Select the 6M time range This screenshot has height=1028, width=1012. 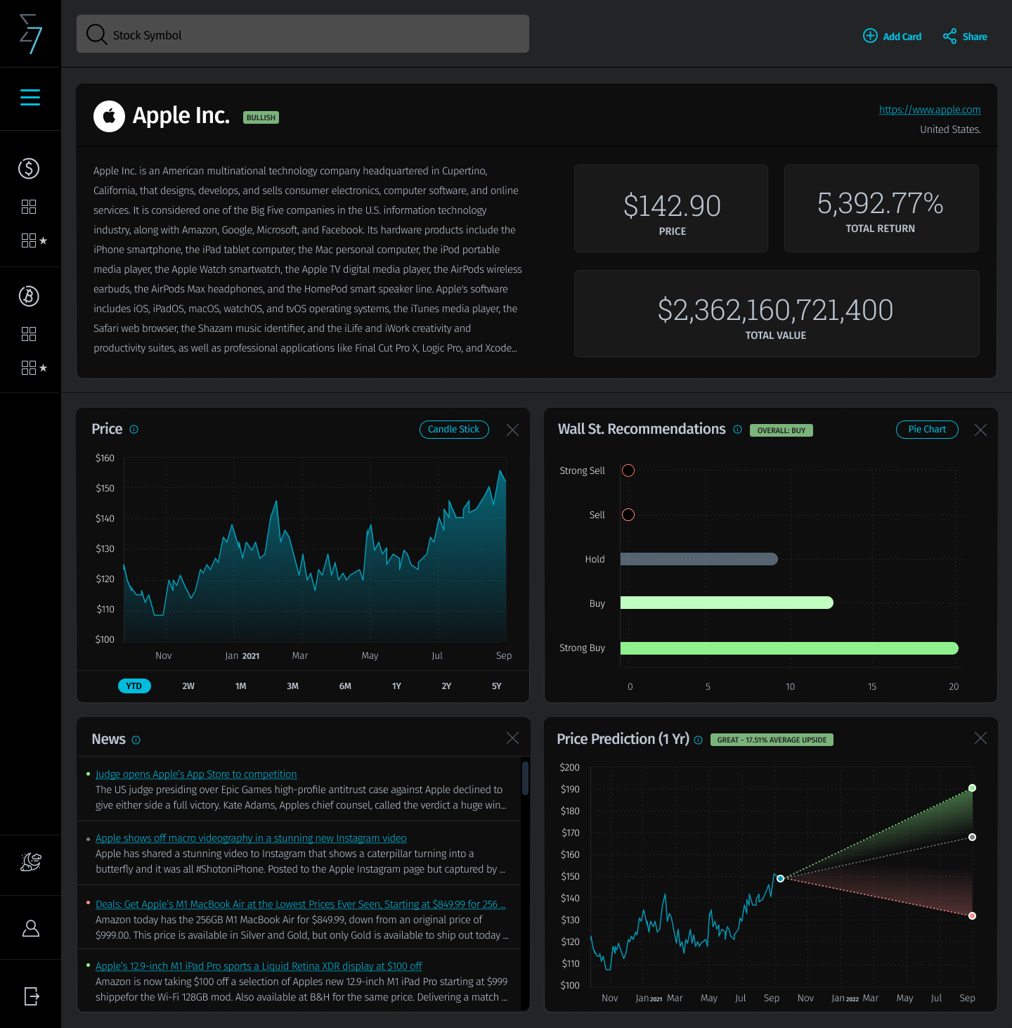[345, 686]
